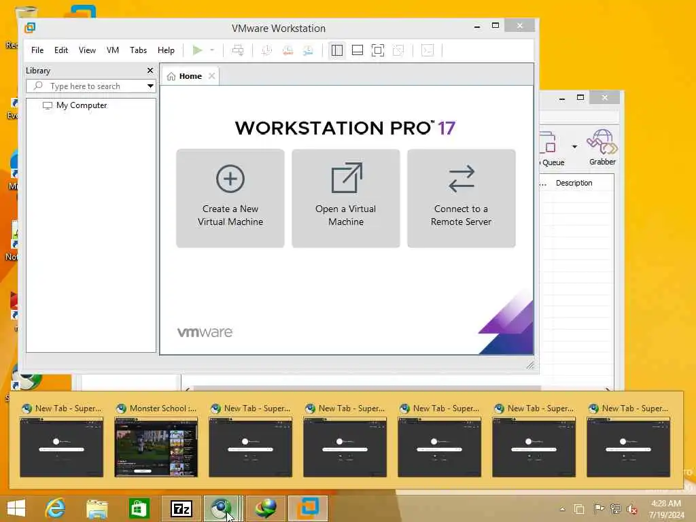Click the green Power On play button

pos(198,50)
